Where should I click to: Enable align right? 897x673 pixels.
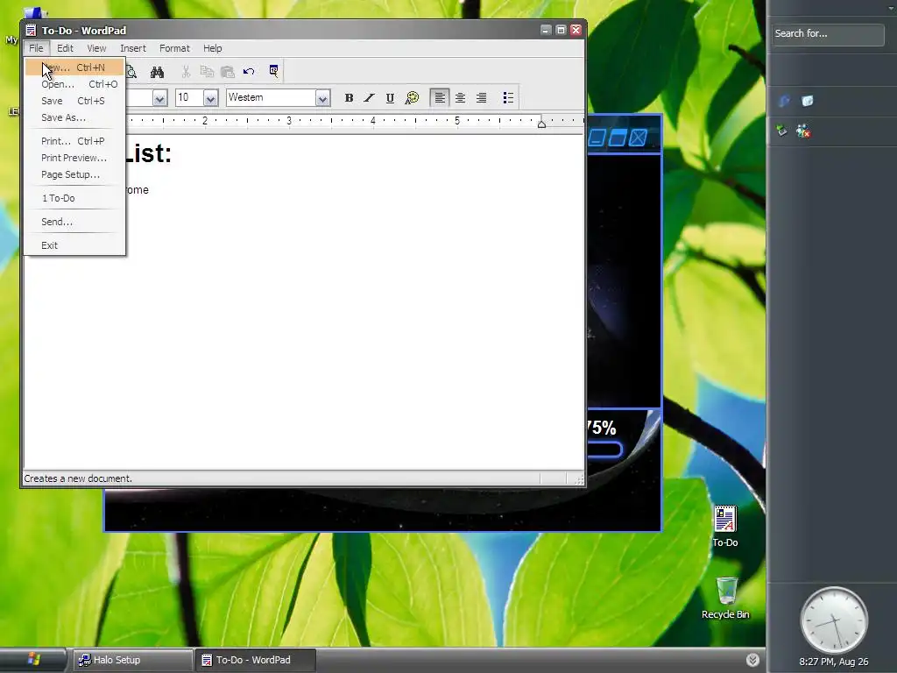(x=482, y=98)
